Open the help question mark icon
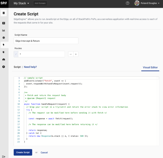 [x=128, y=3]
